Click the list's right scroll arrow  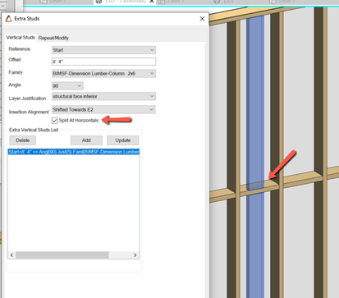pos(135,255)
